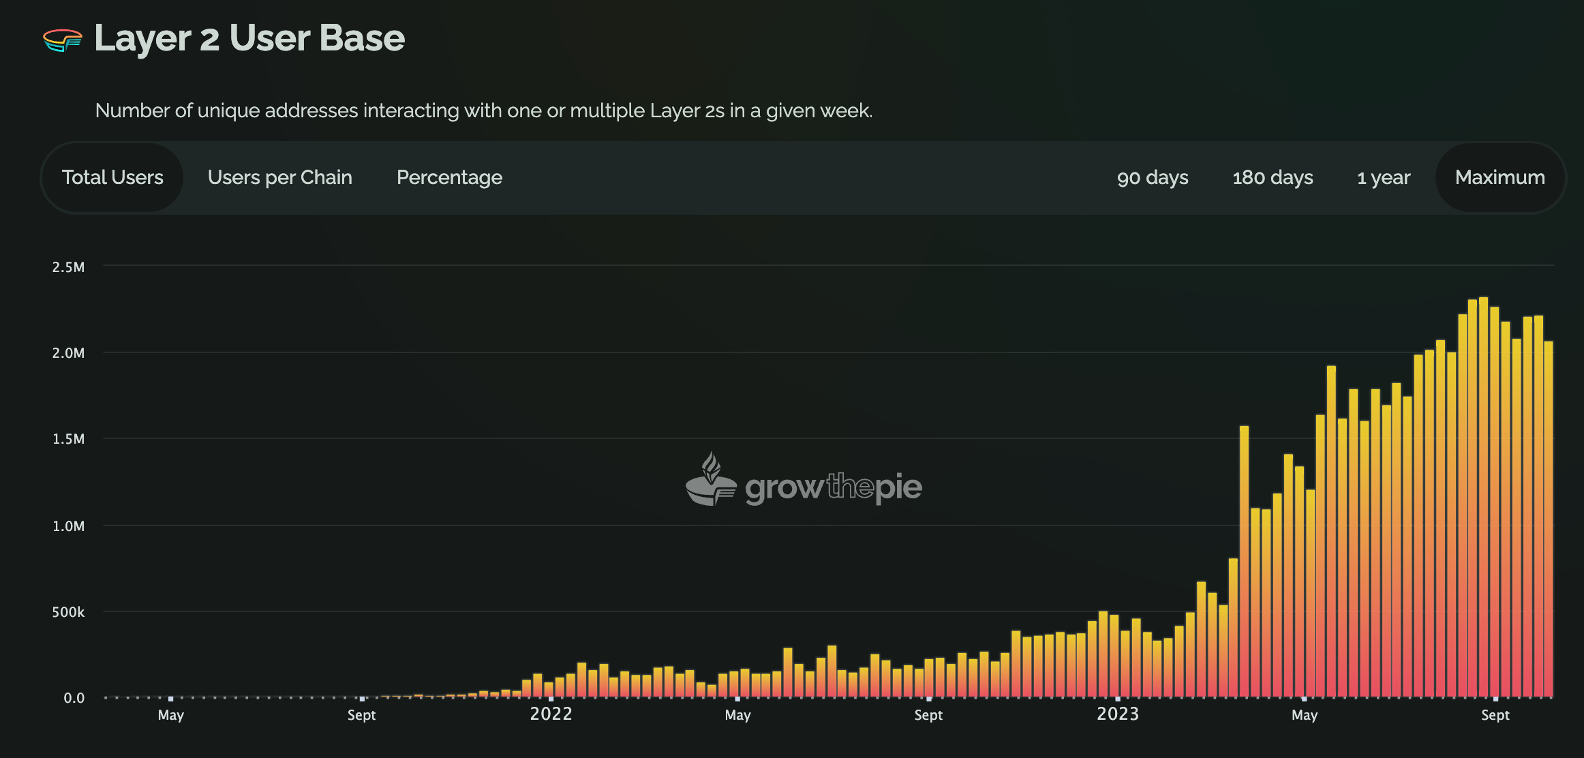Click the chart description text about unique addresses
1584x758 pixels.
(484, 110)
